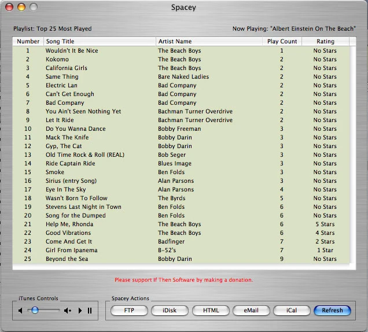
Task: Click the artist "Blues Image"
Action: (x=175, y=164)
